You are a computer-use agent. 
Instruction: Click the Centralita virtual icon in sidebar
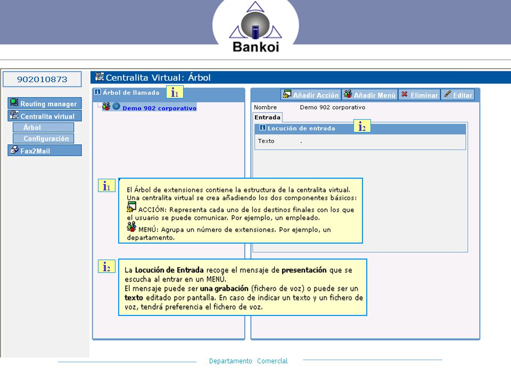click(x=14, y=115)
